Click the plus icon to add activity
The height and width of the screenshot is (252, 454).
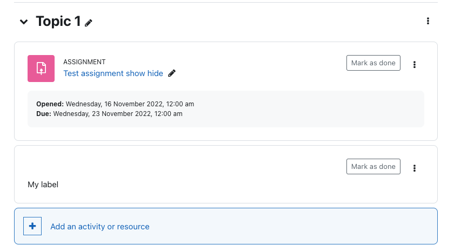(32, 226)
